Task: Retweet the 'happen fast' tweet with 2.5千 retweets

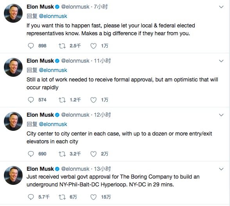Action: point(62,46)
